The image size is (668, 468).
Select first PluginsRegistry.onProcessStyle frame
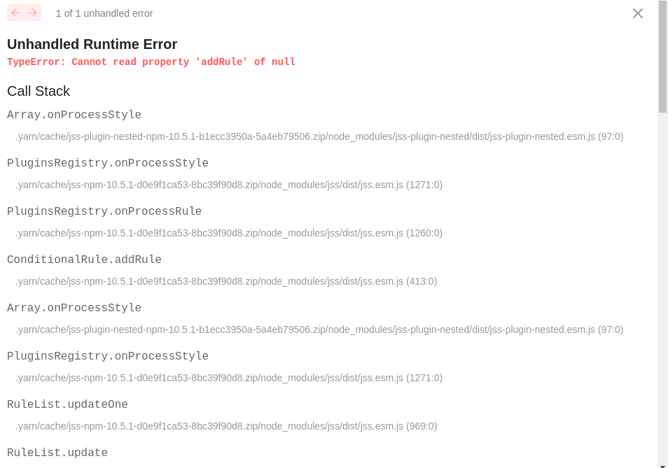108,163
